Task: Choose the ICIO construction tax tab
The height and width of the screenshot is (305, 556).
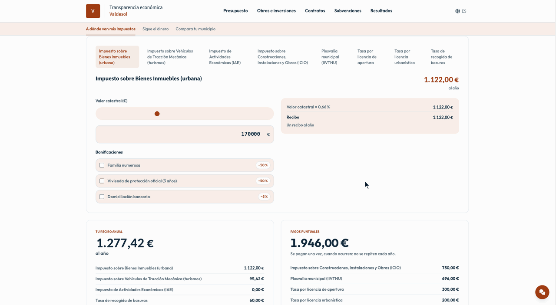Action: coord(283,57)
